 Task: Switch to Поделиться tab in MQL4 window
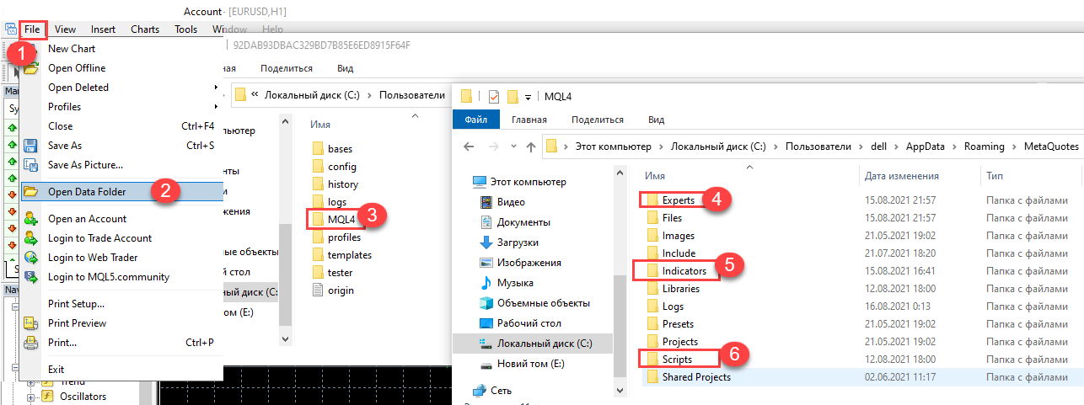598,120
